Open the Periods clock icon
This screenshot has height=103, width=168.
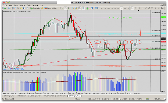[x=92, y=8]
